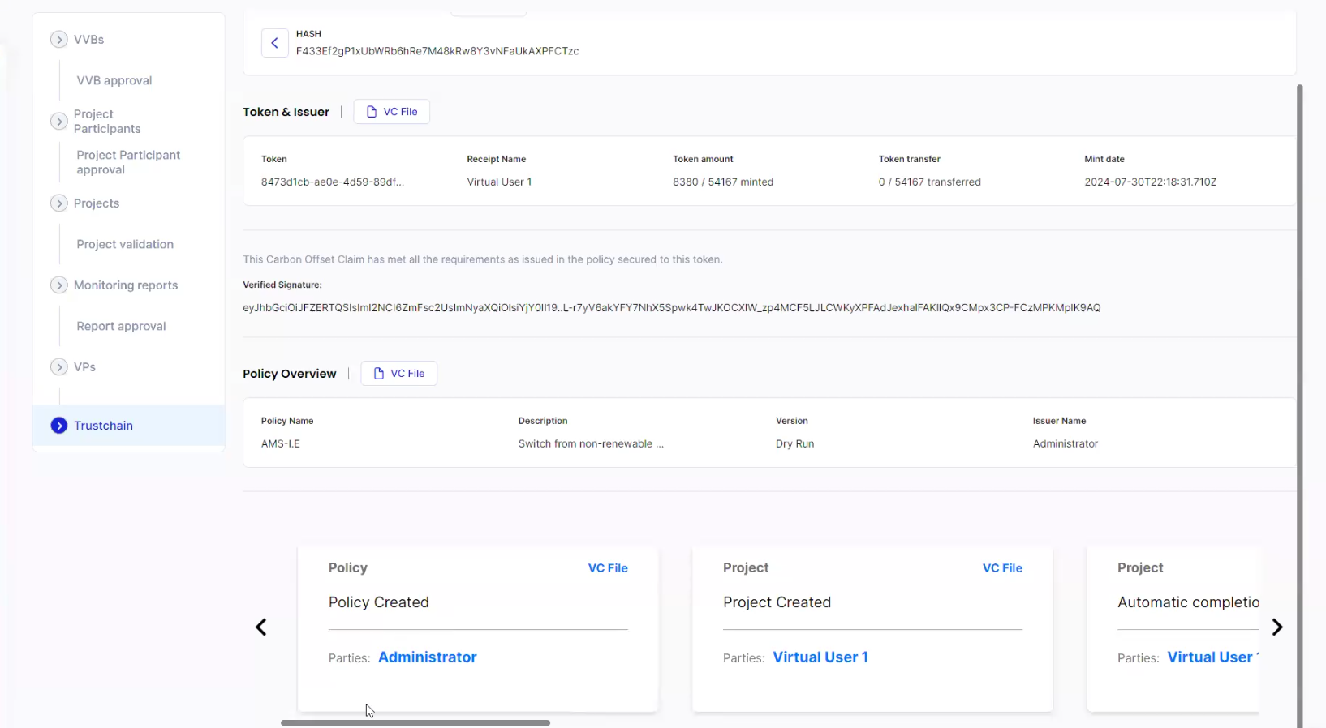Click the Trustchain arrow icon

click(59, 426)
